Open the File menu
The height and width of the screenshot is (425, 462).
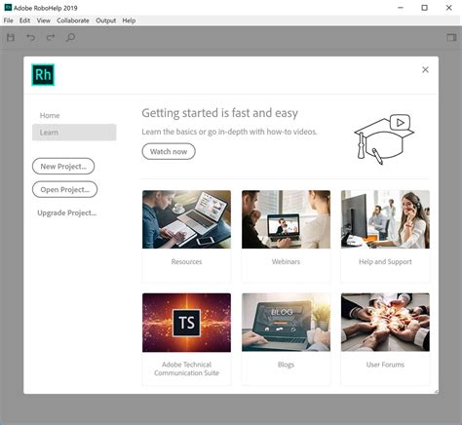click(x=8, y=20)
